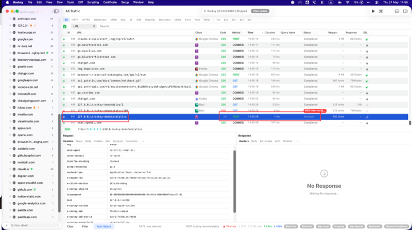Toggle the Allow List pill
412x230 pixels.
coord(307,226)
